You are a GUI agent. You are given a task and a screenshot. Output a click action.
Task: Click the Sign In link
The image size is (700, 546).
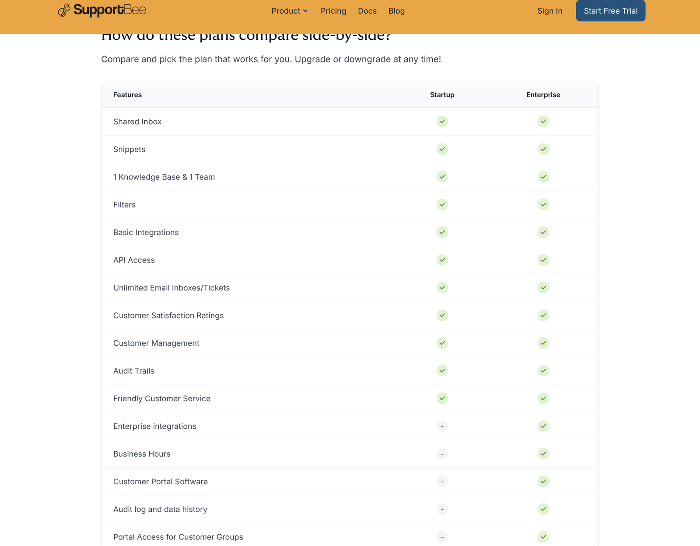(x=549, y=11)
